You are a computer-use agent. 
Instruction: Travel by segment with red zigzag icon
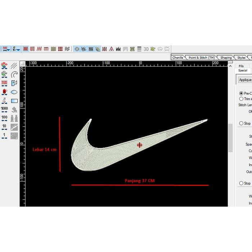[4, 83]
